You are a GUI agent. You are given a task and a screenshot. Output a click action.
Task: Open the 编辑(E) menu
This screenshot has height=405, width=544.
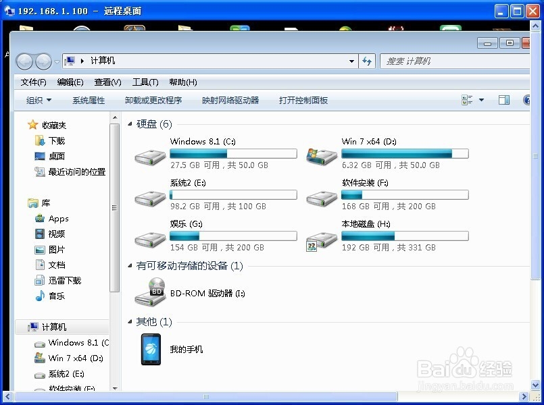70,82
